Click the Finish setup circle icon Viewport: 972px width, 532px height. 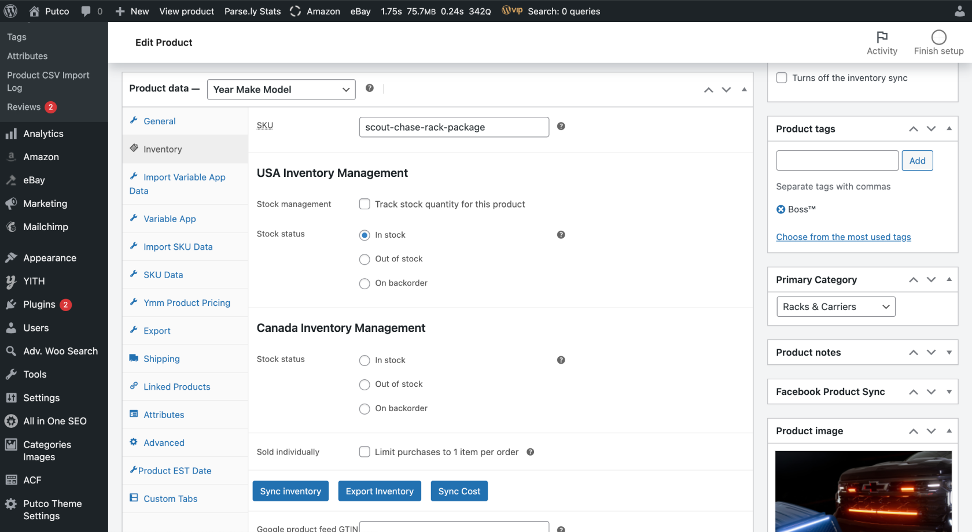pos(938,38)
